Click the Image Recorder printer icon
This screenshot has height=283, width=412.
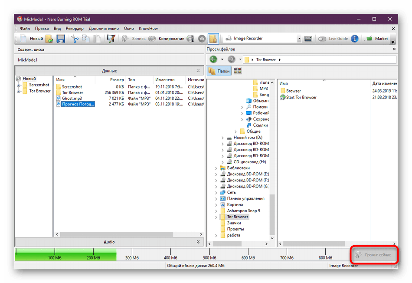(229, 38)
